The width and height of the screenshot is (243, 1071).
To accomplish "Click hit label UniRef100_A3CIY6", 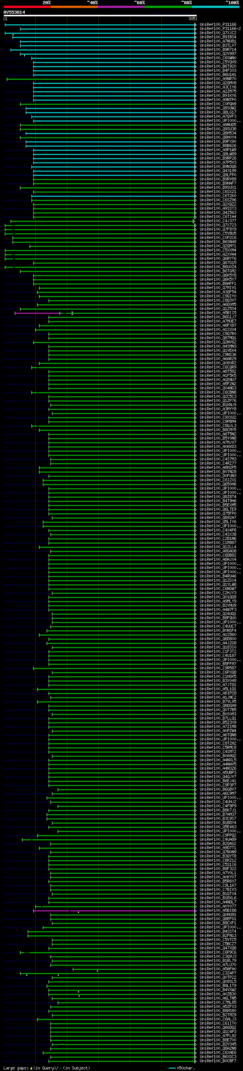I will pos(218,87).
